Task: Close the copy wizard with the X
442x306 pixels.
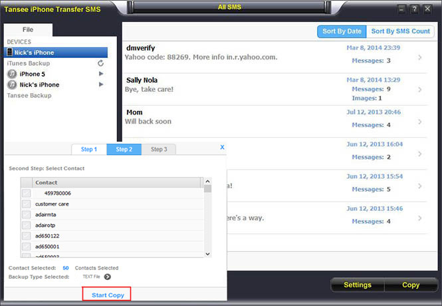Action: (x=222, y=147)
